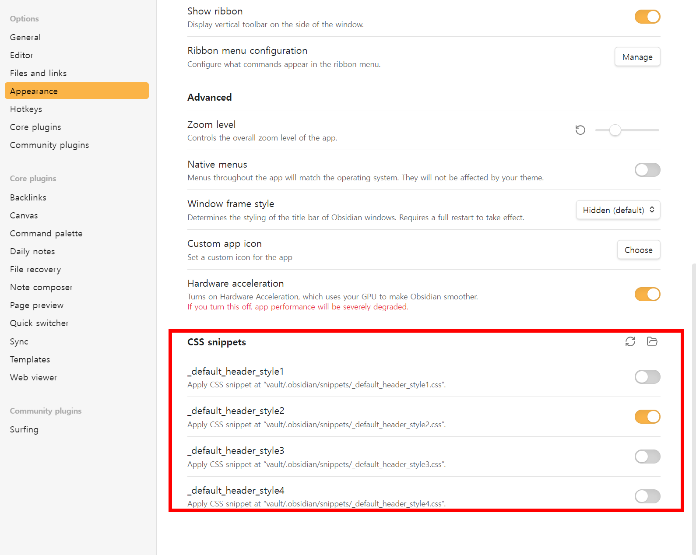Open Page preview plugin settings
The image size is (696, 555).
[x=77, y=305]
